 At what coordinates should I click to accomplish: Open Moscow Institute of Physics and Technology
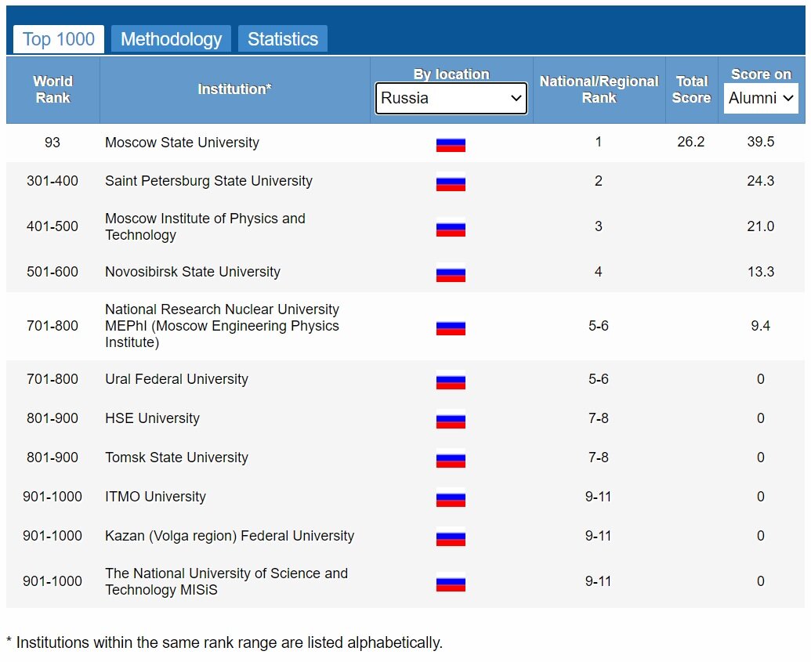[205, 226]
